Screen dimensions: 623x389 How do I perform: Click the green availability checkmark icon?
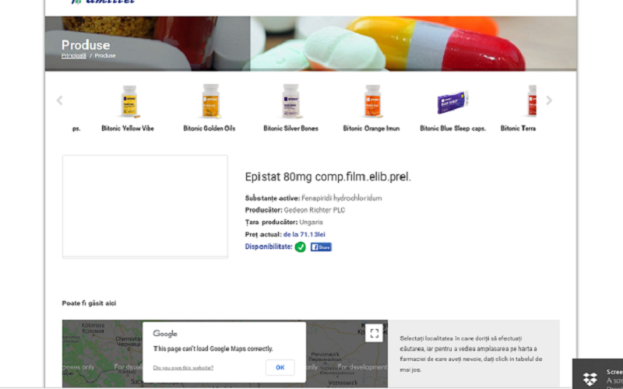click(x=300, y=247)
